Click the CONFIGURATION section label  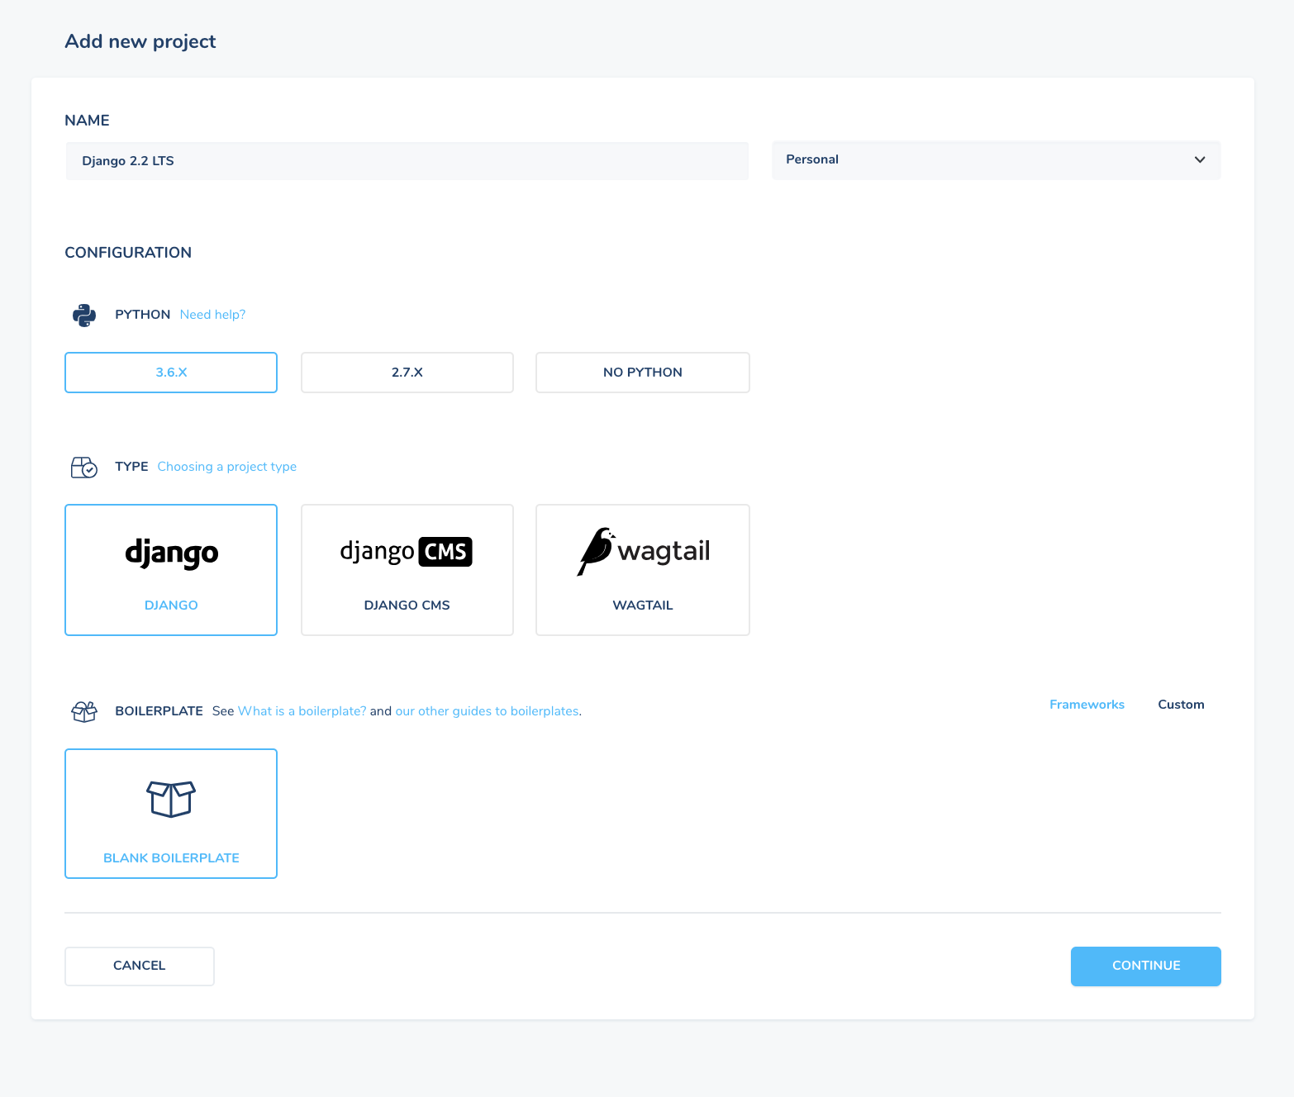click(128, 253)
